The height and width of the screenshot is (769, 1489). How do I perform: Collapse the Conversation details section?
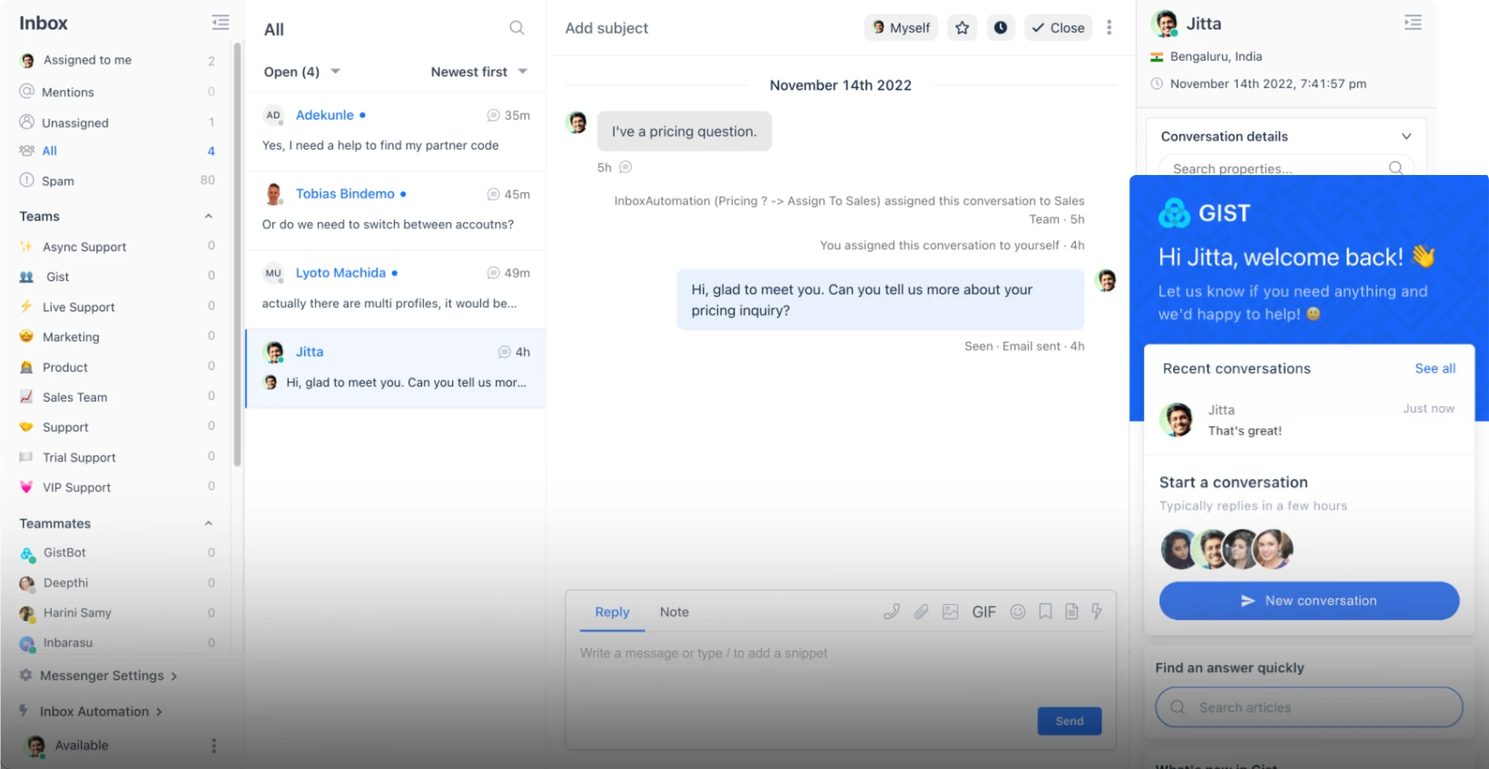(1405, 137)
